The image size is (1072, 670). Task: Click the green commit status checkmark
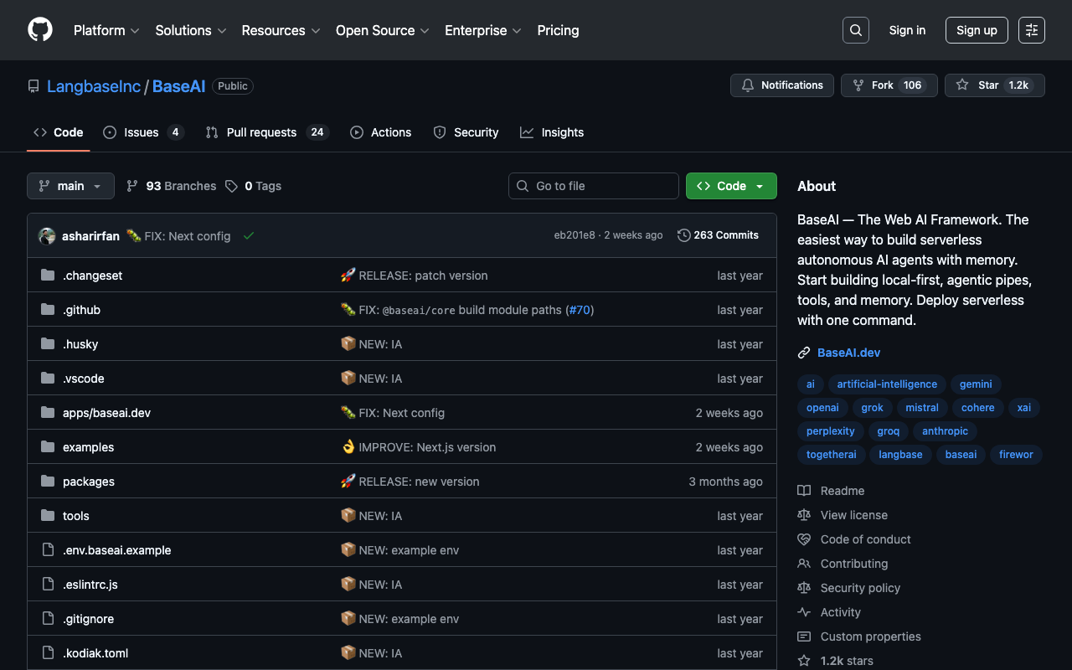tap(249, 236)
